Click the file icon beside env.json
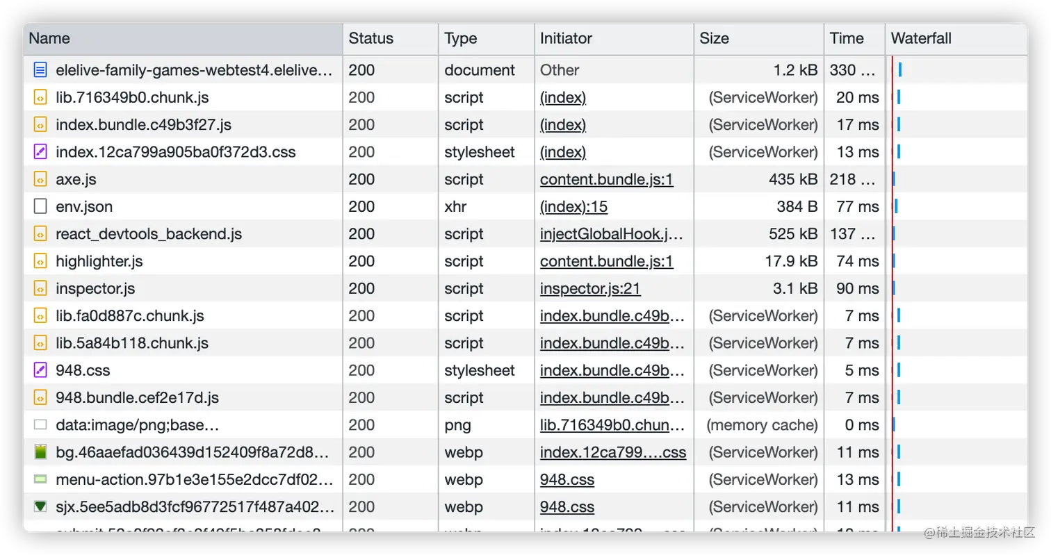 41,206
